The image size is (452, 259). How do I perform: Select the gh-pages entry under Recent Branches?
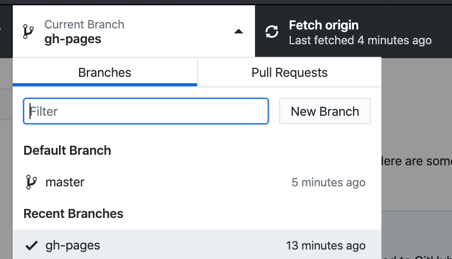tap(197, 244)
